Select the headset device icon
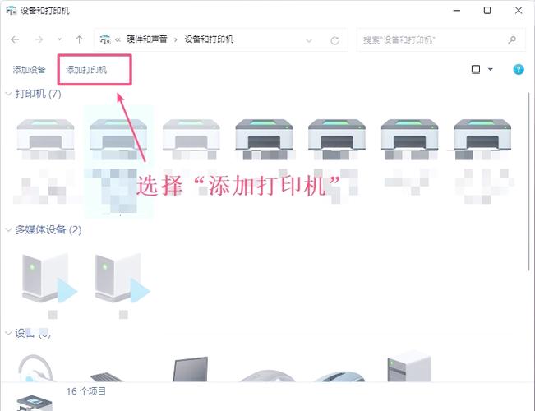Viewport: 535px width, 411px height. 35,368
